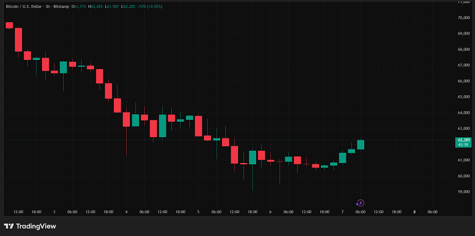Click the 61,000 price axis label
The height and width of the screenshot is (236, 475).
coord(464,160)
